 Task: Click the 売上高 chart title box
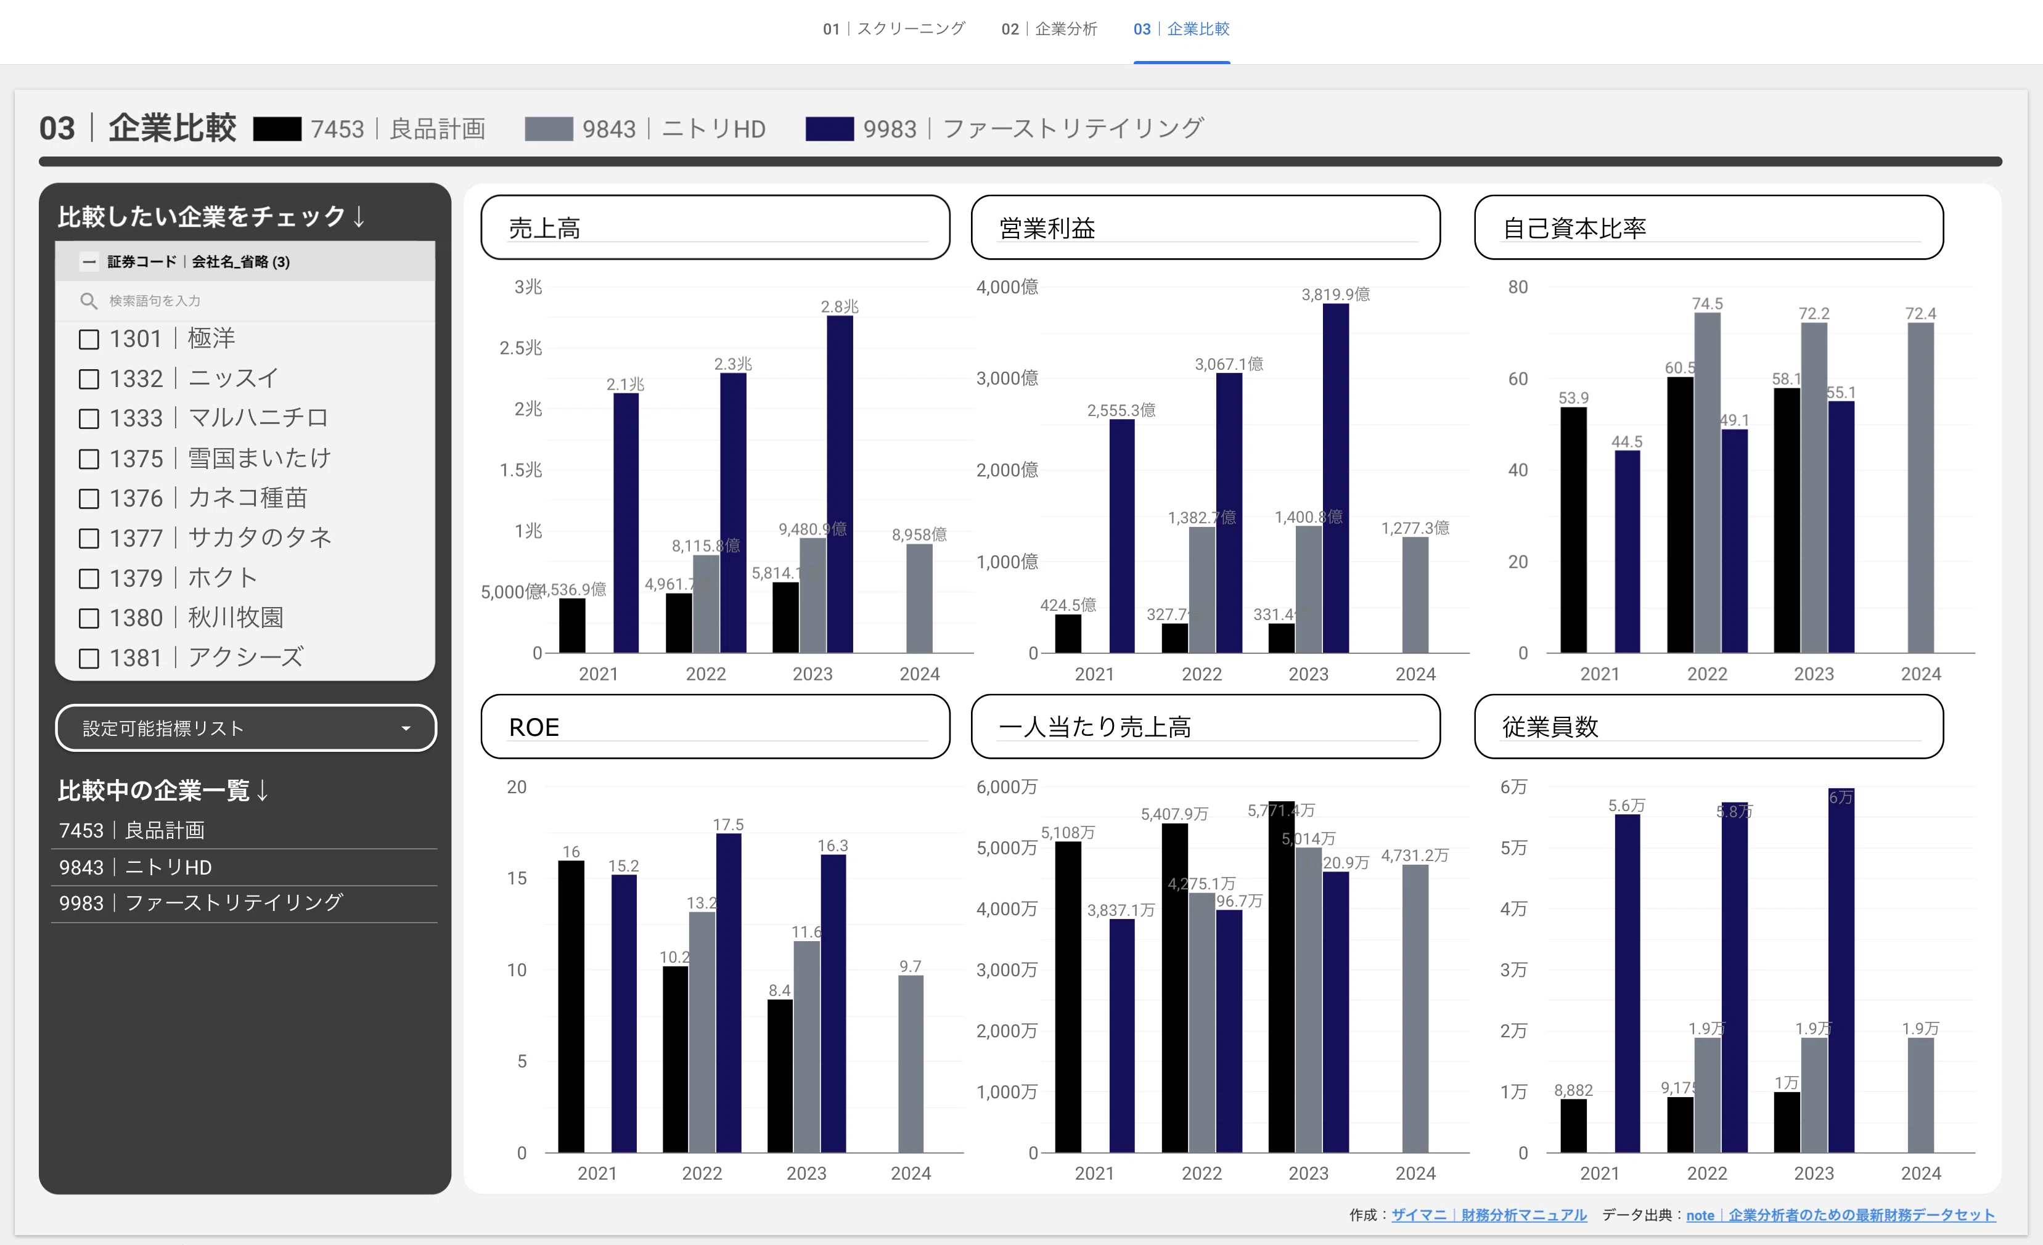[x=716, y=227]
